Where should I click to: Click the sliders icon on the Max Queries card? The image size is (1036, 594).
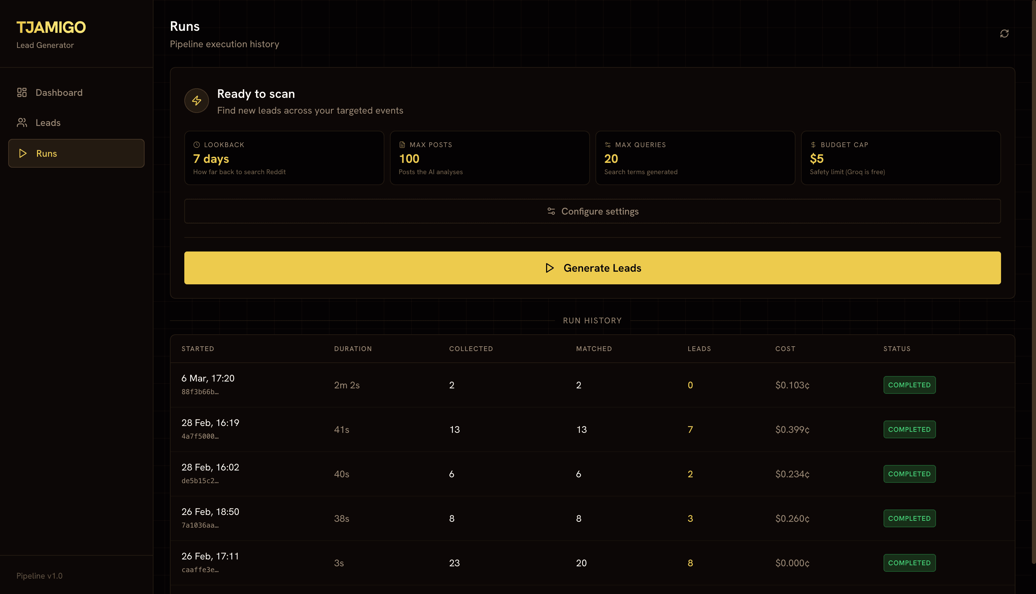pyautogui.click(x=608, y=144)
